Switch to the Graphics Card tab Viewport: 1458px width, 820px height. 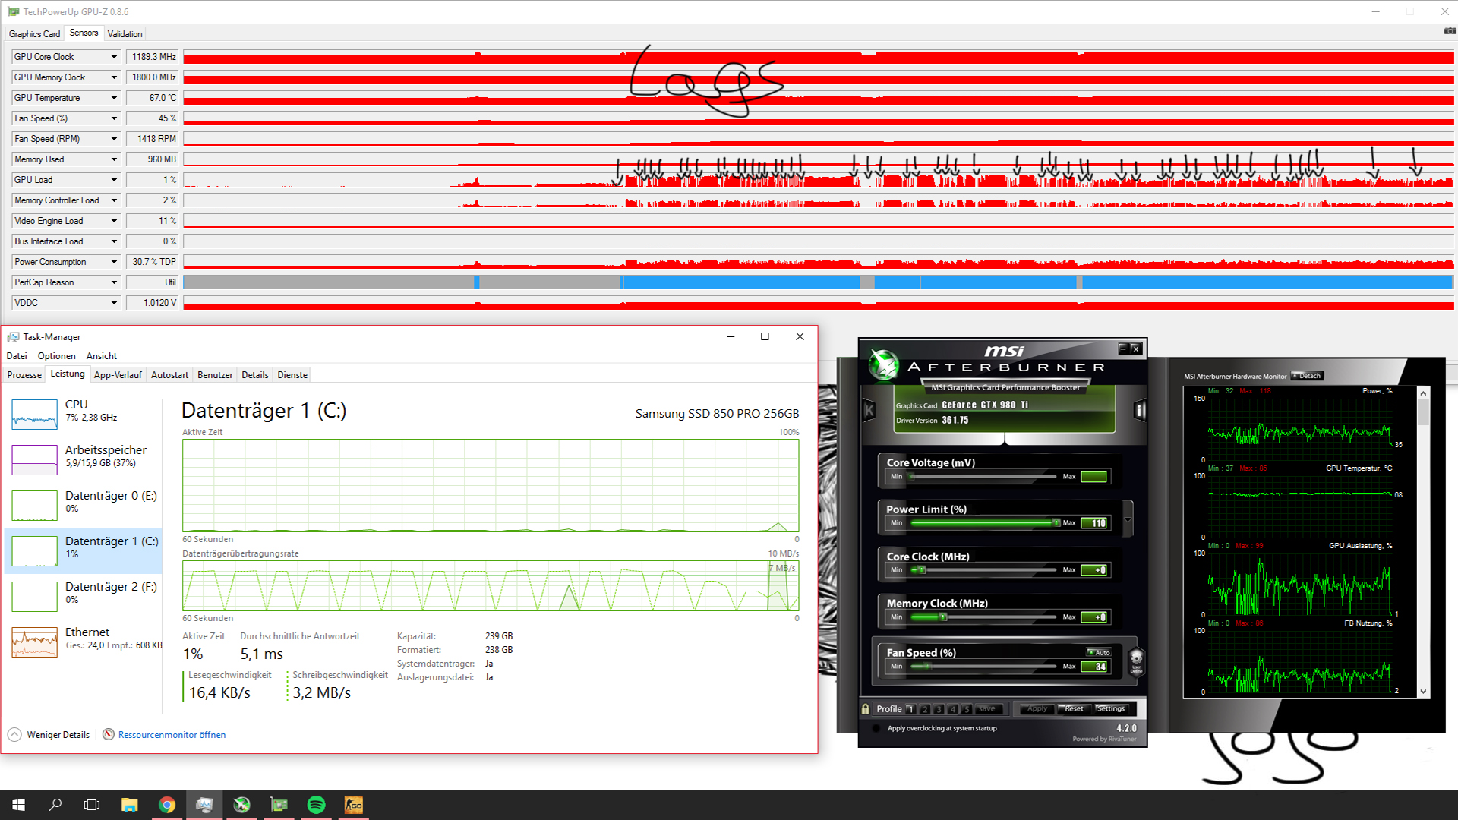click(34, 34)
